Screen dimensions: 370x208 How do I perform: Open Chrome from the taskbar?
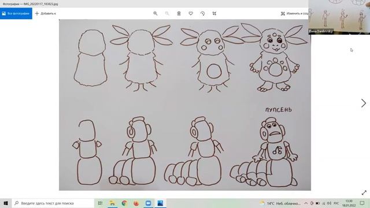click(x=124, y=203)
